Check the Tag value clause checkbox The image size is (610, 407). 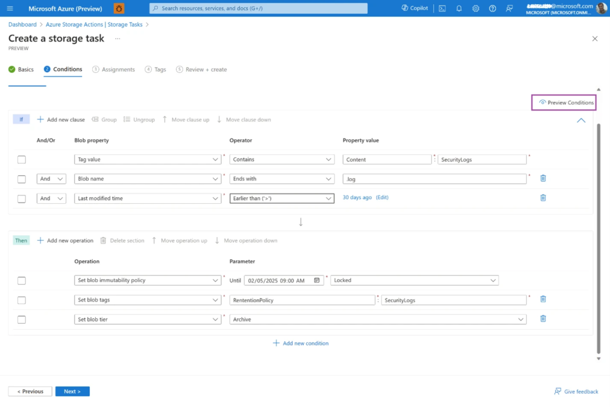21,159
